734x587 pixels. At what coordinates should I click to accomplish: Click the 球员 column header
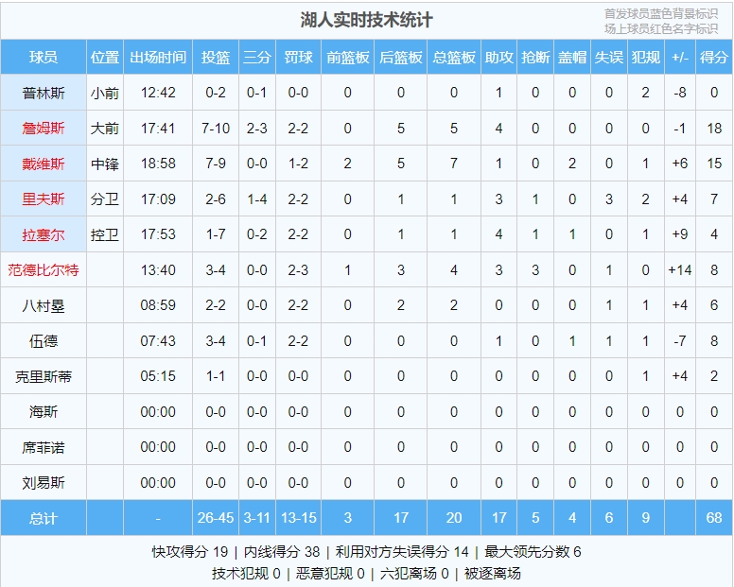(x=44, y=57)
